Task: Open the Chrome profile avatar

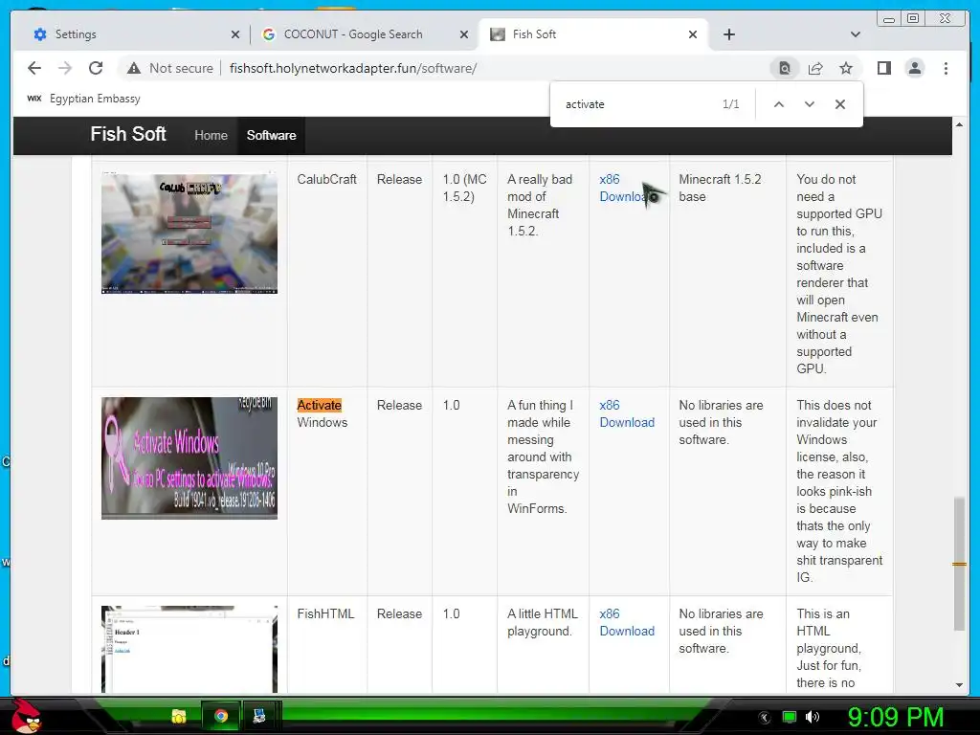Action: click(914, 68)
